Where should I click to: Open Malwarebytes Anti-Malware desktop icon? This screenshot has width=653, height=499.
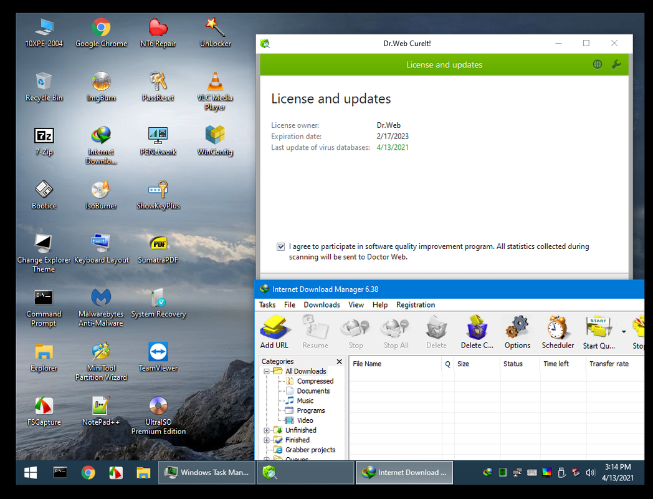pos(101,308)
